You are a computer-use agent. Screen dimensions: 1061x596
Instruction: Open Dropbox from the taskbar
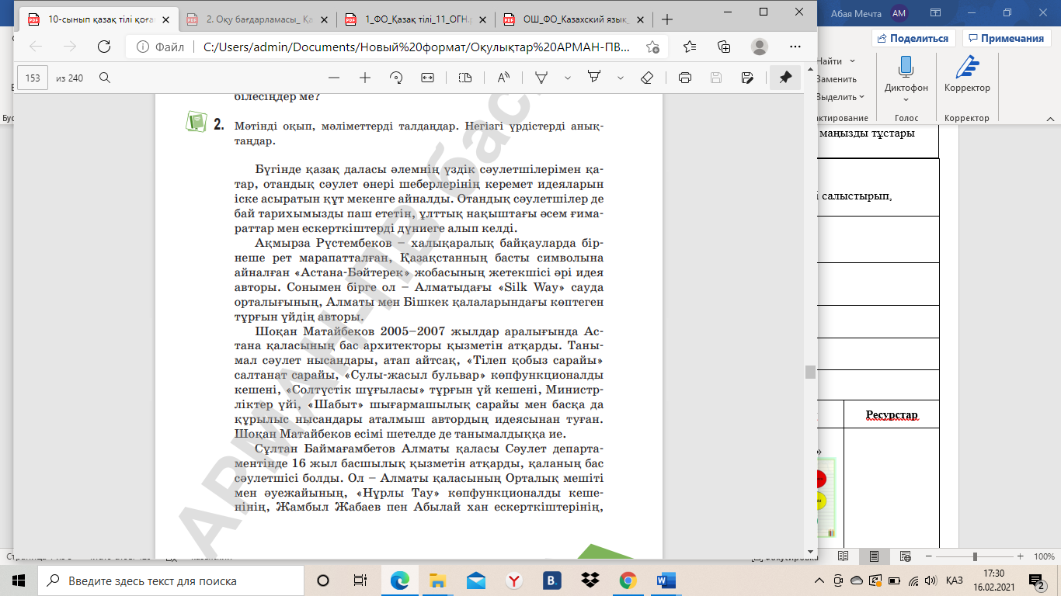pyautogui.click(x=590, y=580)
